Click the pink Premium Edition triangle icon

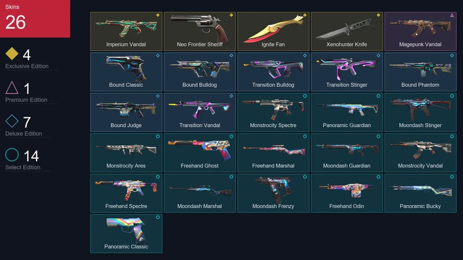(x=12, y=88)
